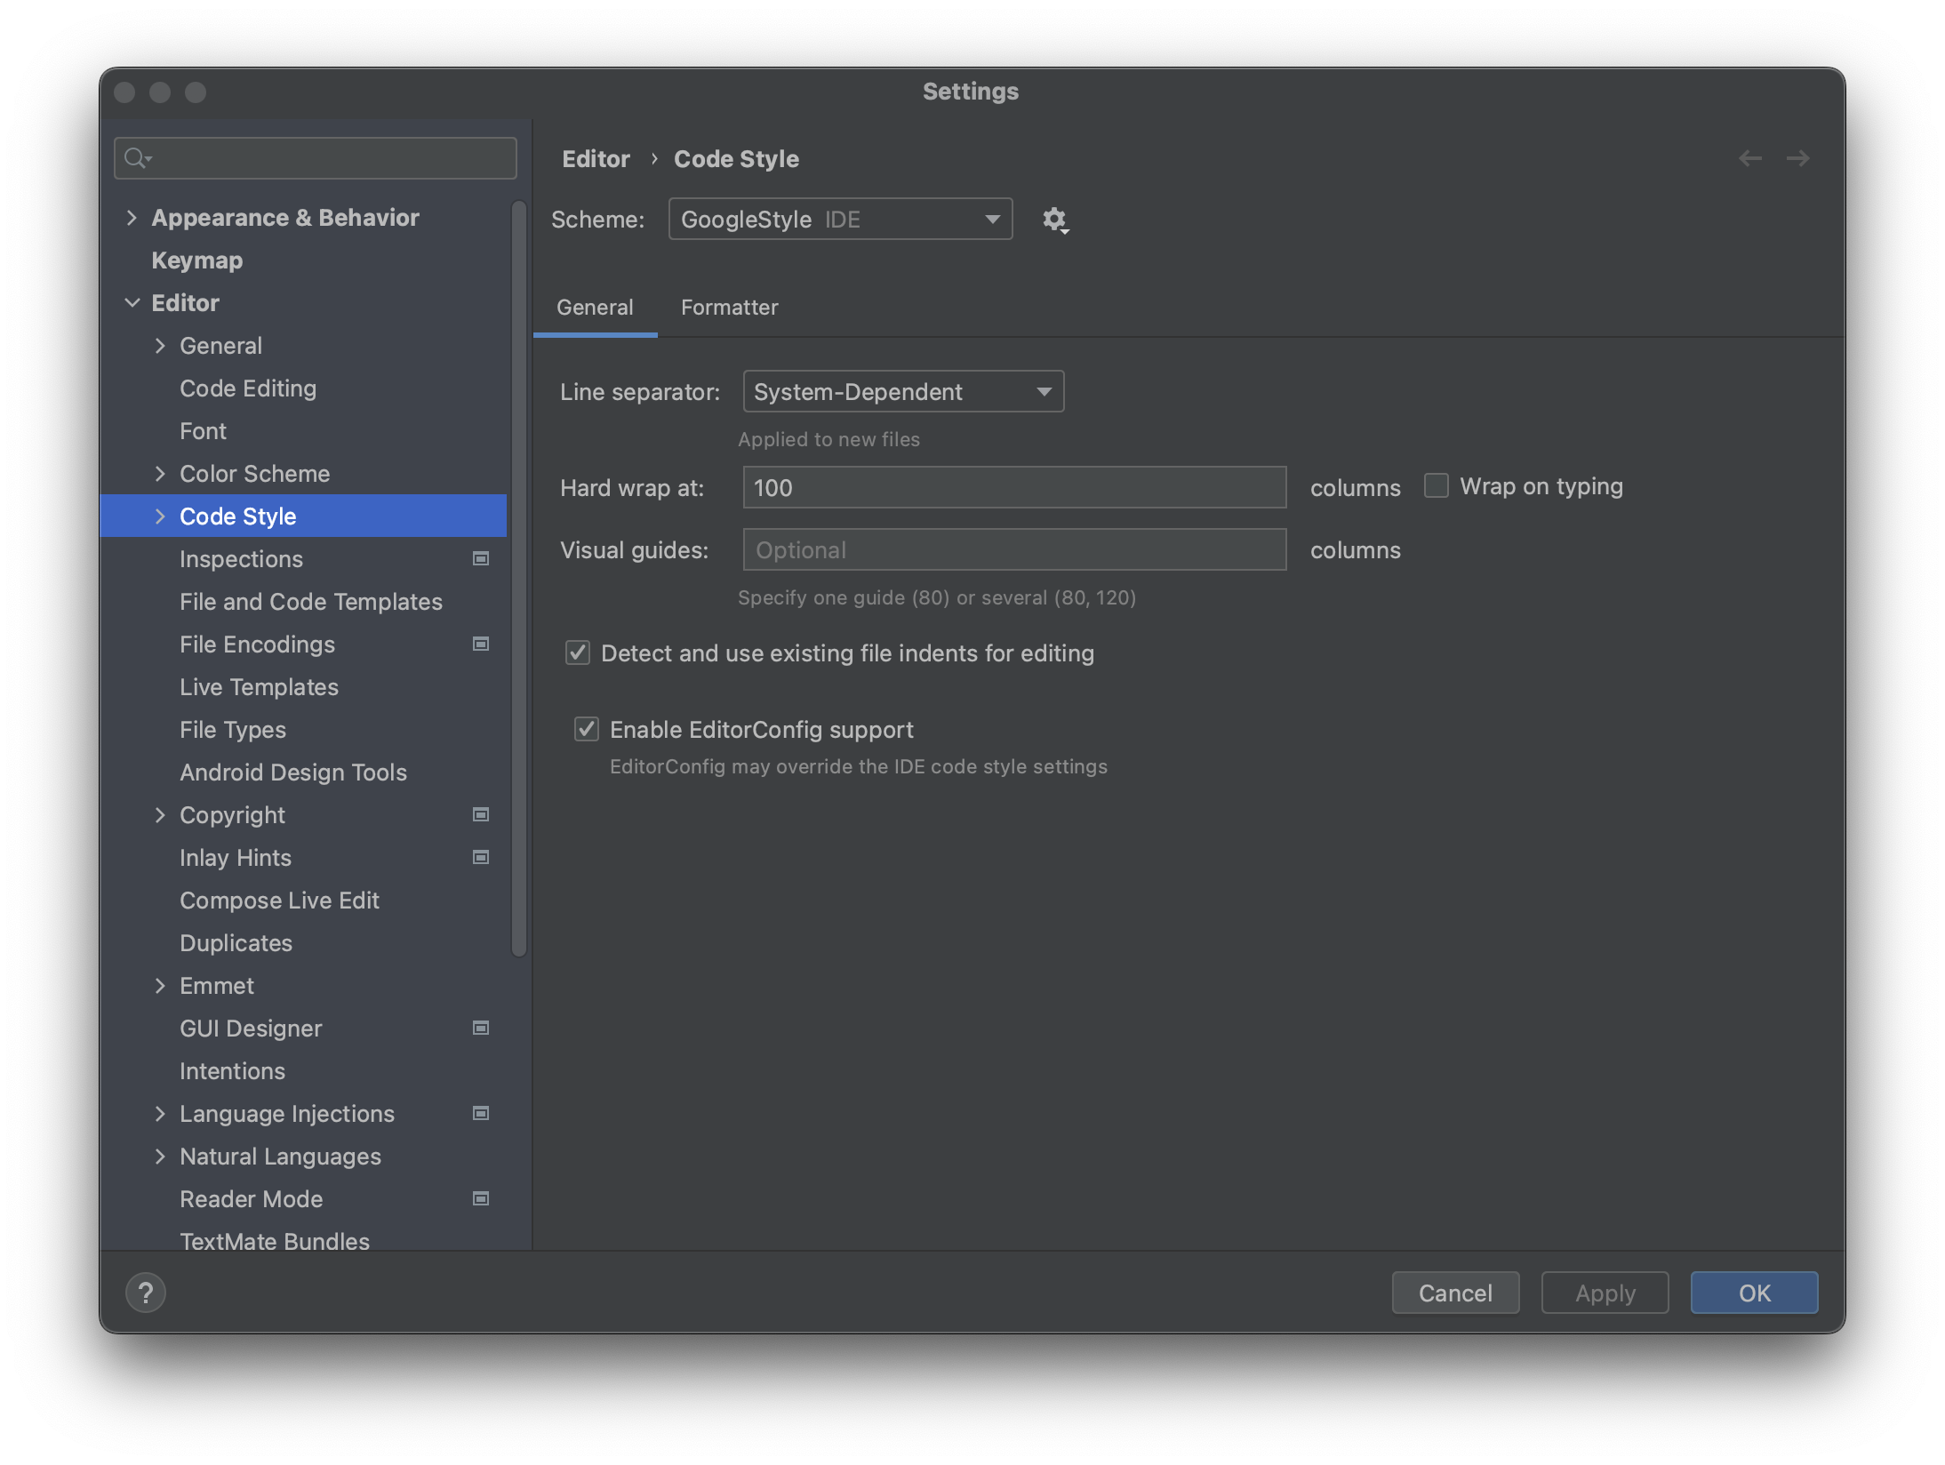
Task: Expand the Natural Languages node
Action: tap(160, 1156)
